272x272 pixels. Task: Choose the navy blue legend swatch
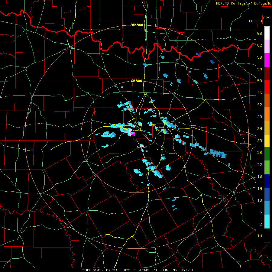[x=267, y=181]
